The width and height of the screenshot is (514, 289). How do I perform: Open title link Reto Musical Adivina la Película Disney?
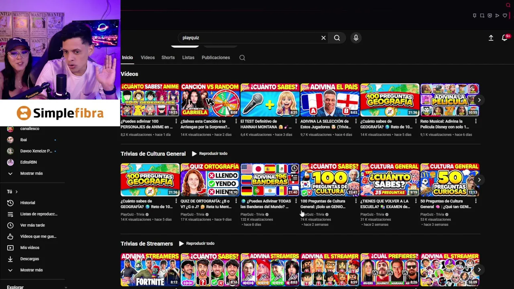click(445, 124)
